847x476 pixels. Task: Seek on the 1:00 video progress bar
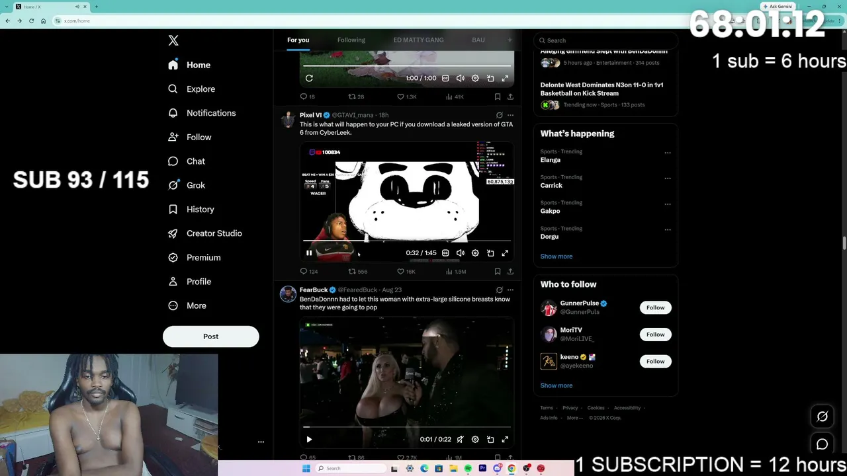pyautogui.click(x=407, y=66)
